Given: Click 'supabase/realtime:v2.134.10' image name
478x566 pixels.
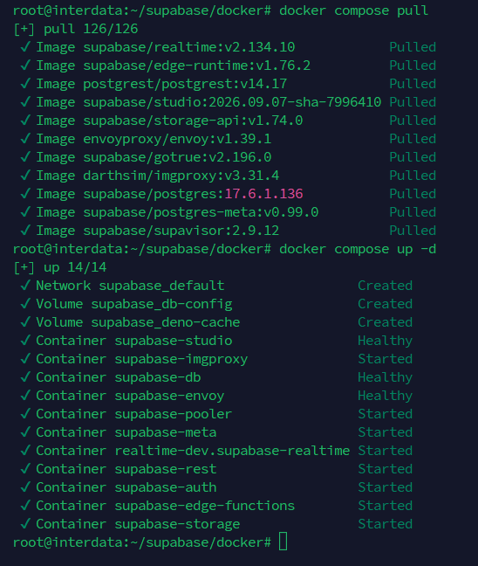Looking at the screenshot, I should 189,47.
